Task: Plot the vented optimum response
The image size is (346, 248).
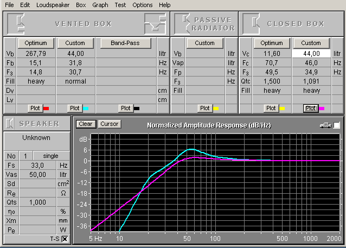Action: coord(35,108)
